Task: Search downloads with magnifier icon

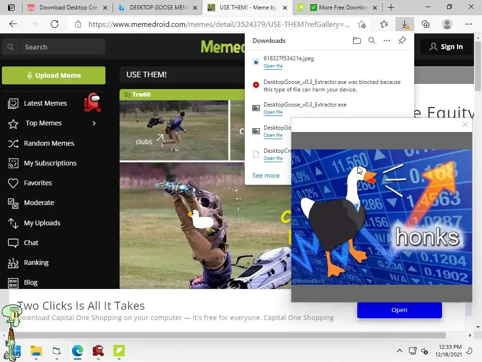Action: coord(372,41)
